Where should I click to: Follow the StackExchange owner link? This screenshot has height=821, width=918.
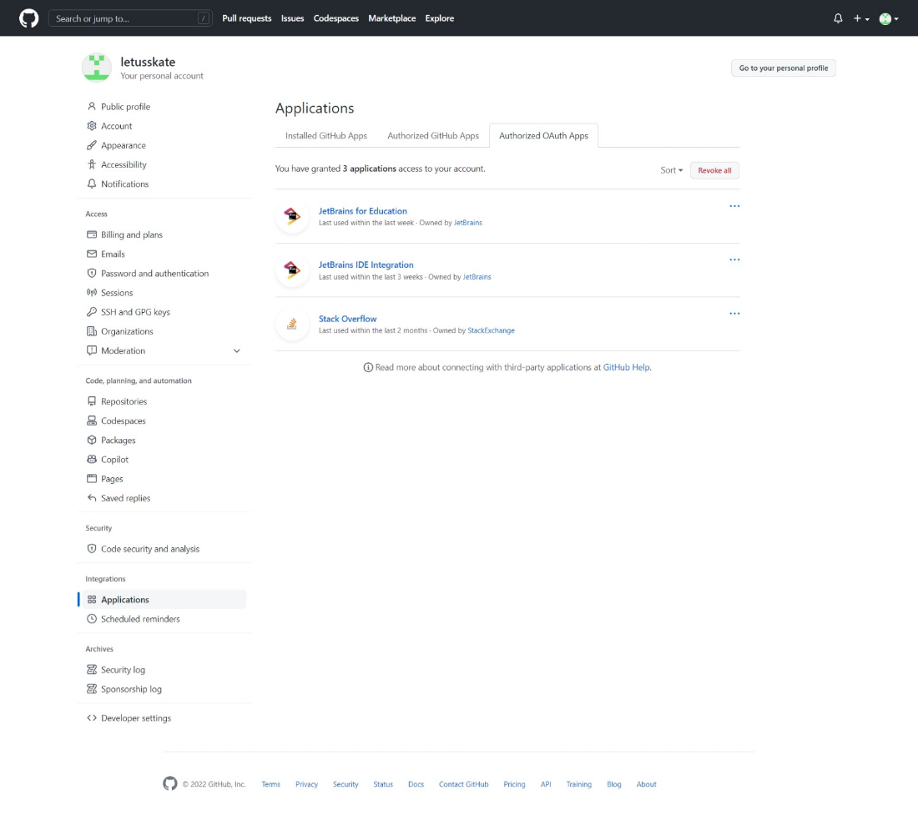[x=491, y=330]
